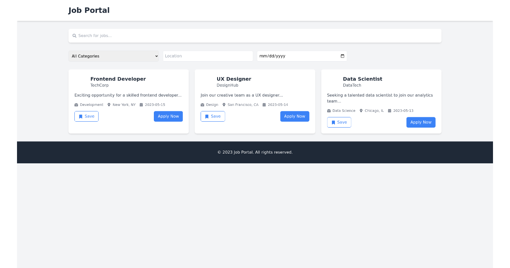
Task: Click the briefcase icon next to Data Science
Action: click(329, 111)
